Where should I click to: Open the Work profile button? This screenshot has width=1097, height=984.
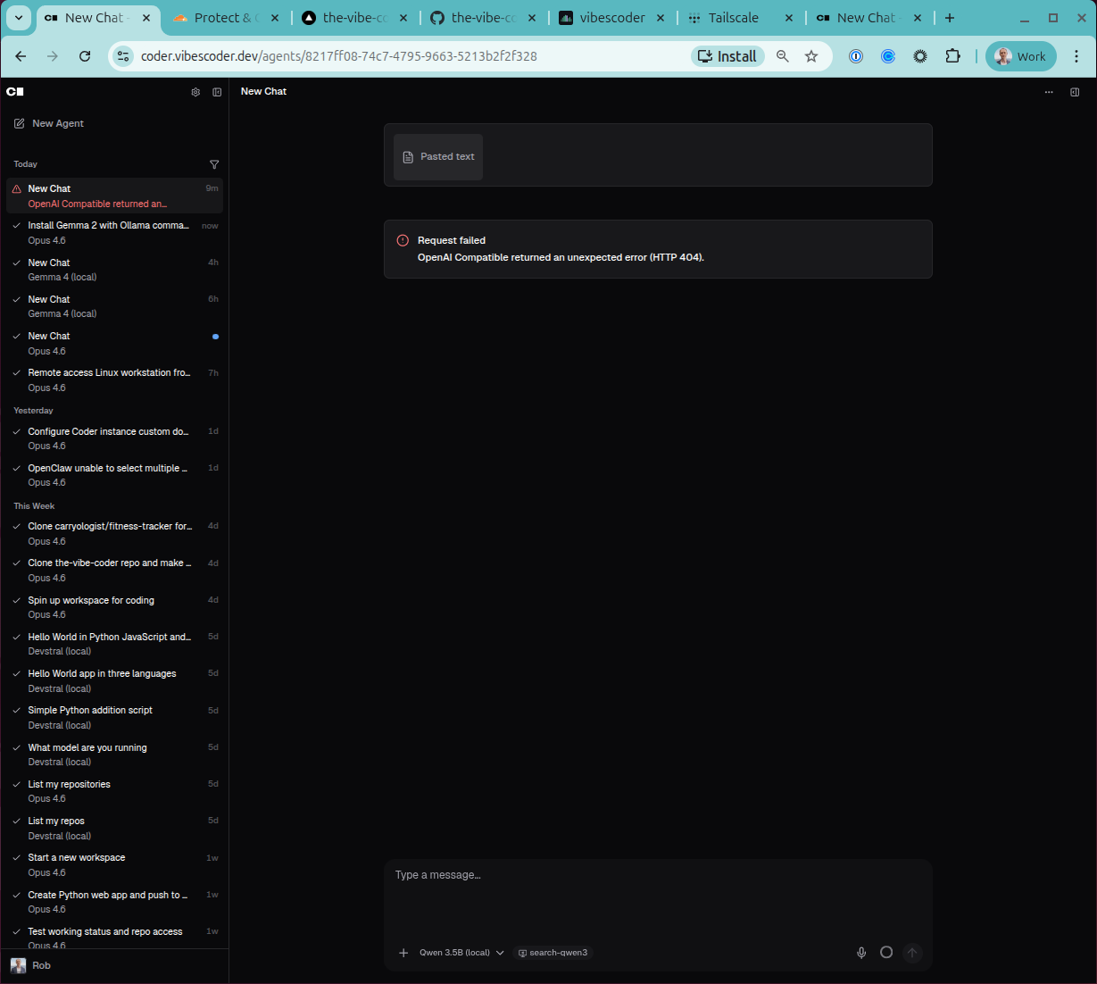[1020, 56]
